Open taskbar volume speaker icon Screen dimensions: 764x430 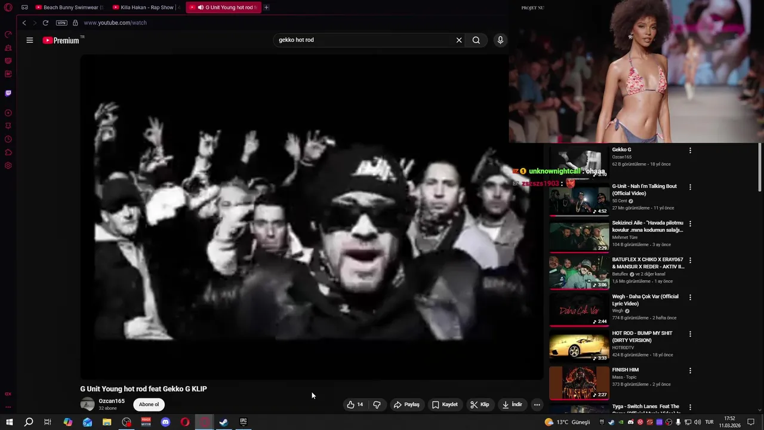pos(697,422)
